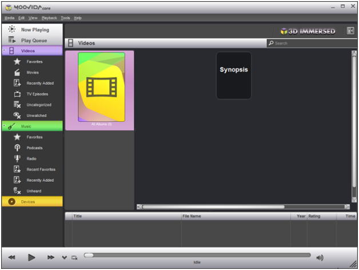Click the Search input field

pyautogui.click(x=312, y=43)
